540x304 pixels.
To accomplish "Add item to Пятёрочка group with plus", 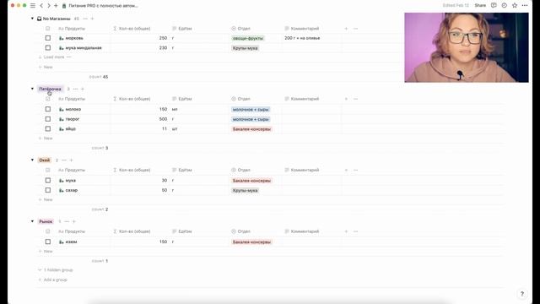I will [83, 89].
